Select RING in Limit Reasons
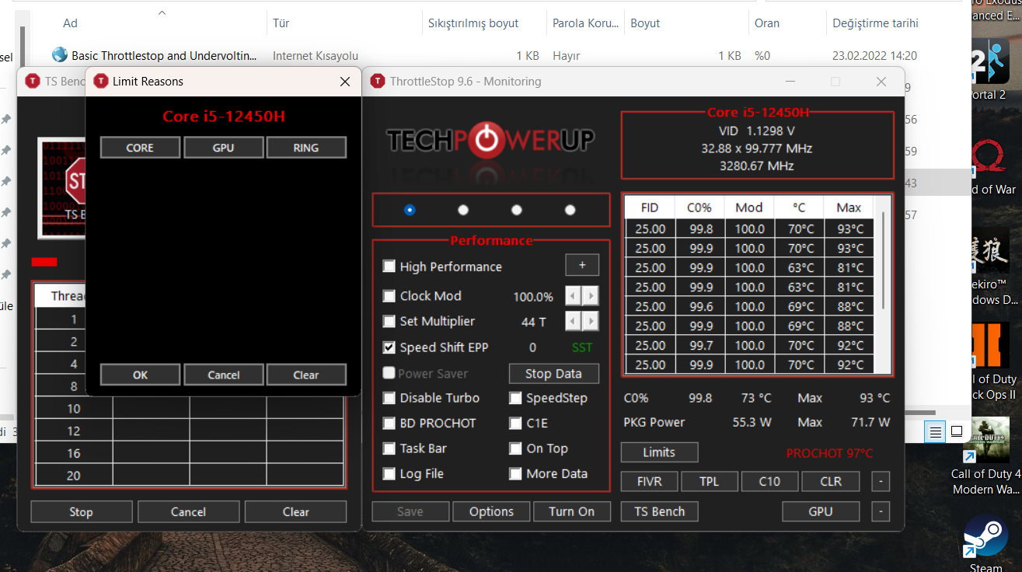 tap(306, 148)
